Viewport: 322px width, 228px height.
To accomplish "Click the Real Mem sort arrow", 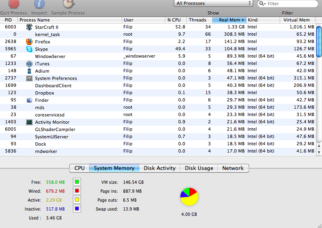I will pos(243,20).
